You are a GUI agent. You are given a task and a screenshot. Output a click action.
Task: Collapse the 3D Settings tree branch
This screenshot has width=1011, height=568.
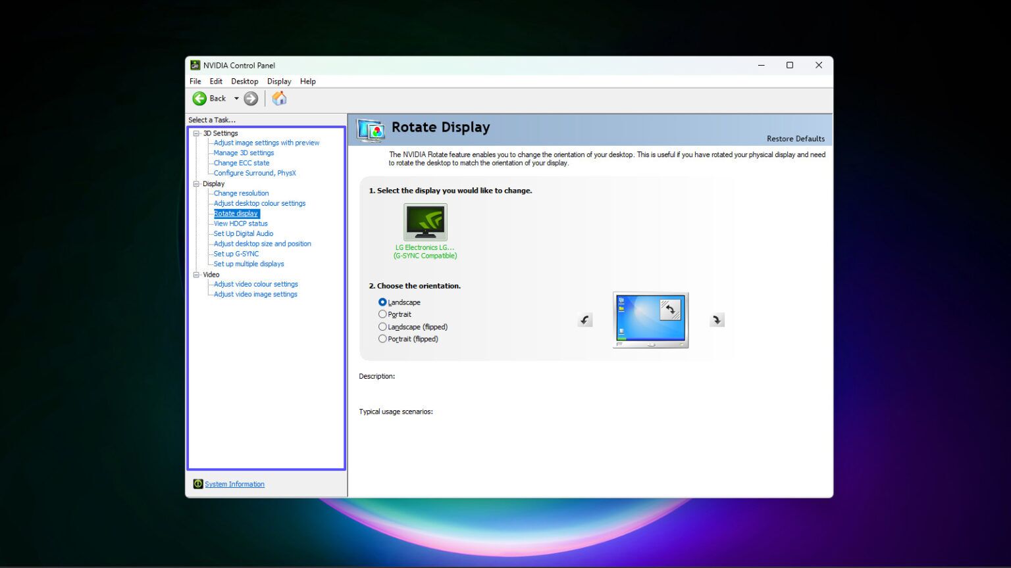click(195, 133)
